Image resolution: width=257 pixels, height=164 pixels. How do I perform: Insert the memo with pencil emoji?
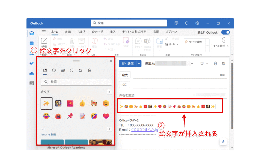(x=82, y=116)
